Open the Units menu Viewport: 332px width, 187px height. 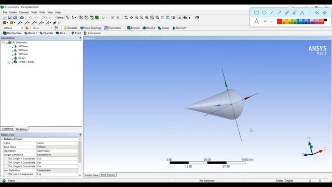tap(42, 12)
